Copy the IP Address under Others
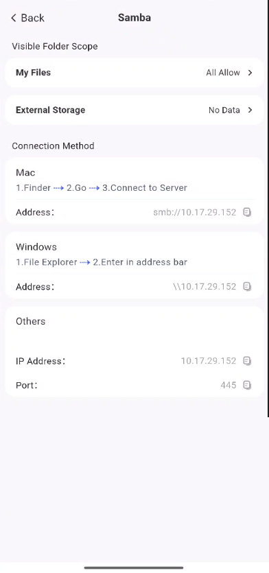Viewport: 269px width, 573px height. pos(248,361)
